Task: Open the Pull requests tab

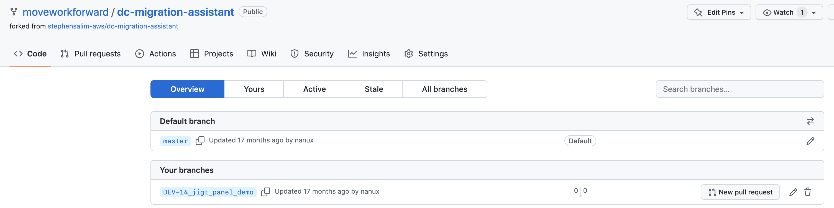Action: click(x=90, y=54)
